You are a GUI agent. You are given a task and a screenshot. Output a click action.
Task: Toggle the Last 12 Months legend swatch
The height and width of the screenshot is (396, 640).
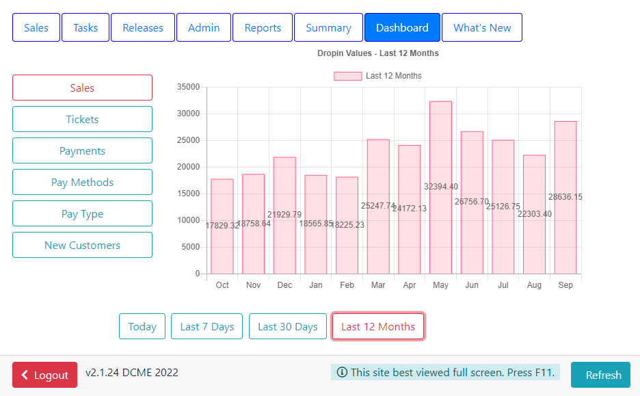(348, 76)
